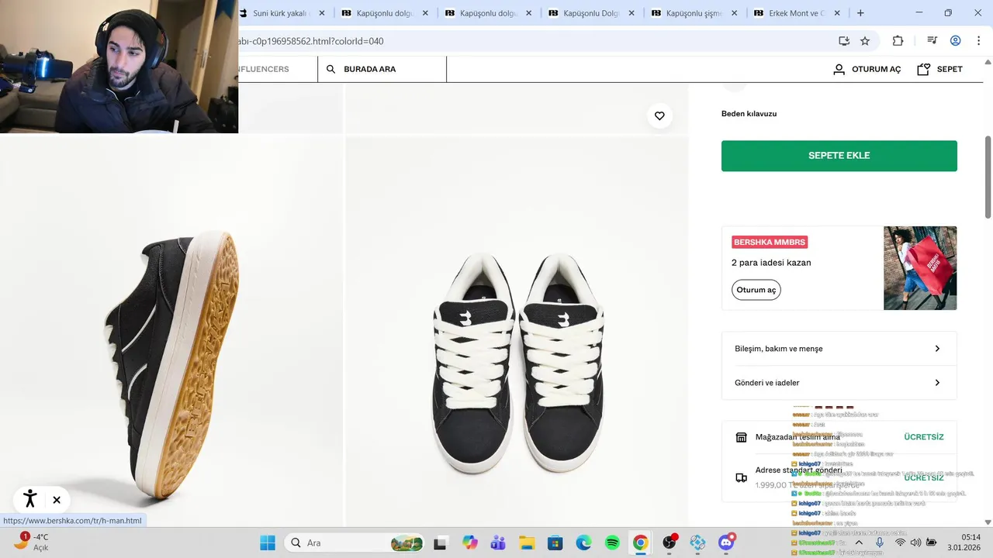Expand 'Bileşim, bakım ve menşe' section
Image resolution: width=993 pixels, height=558 pixels.
point(839,349)
